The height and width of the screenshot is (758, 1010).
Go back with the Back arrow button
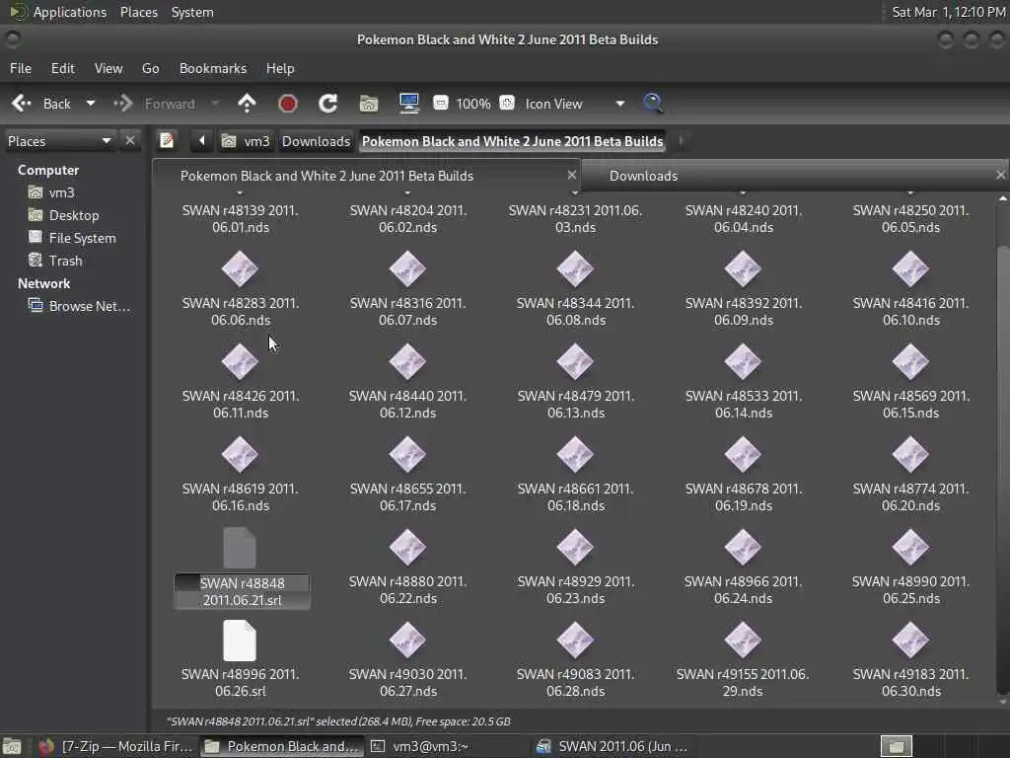coord(41,104)
